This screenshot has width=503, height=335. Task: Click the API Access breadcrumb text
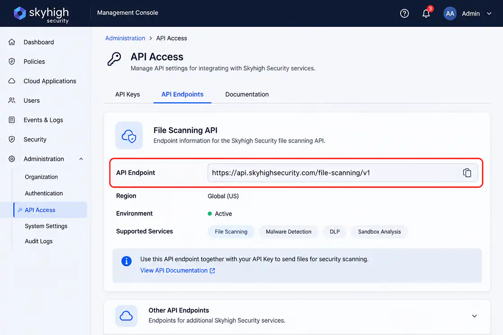(172, 38)
